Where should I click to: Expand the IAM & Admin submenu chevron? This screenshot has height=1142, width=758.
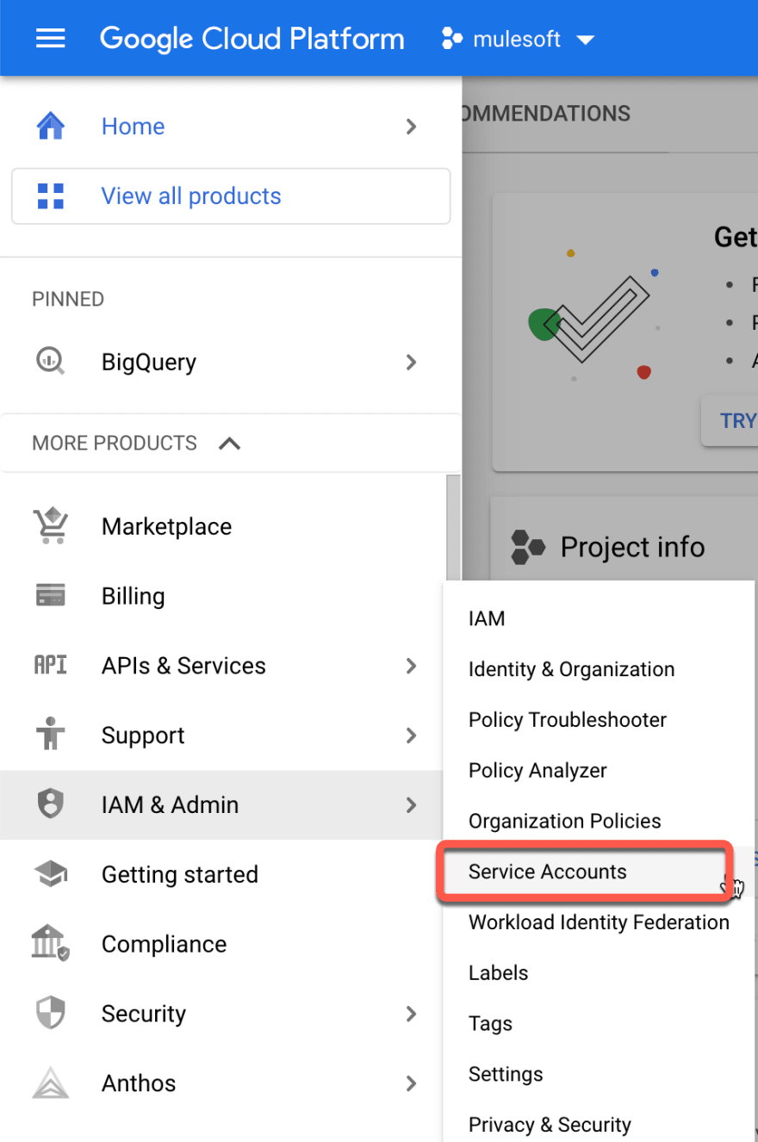coord(411,805)
